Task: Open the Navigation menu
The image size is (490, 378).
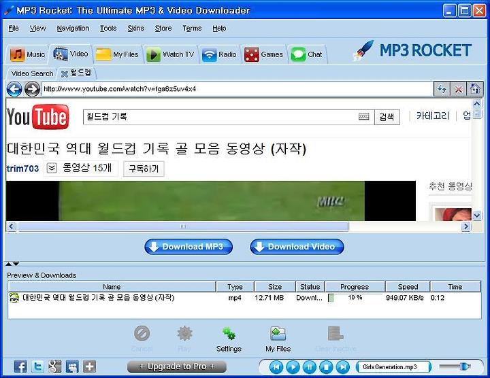Action: [73, 29]
